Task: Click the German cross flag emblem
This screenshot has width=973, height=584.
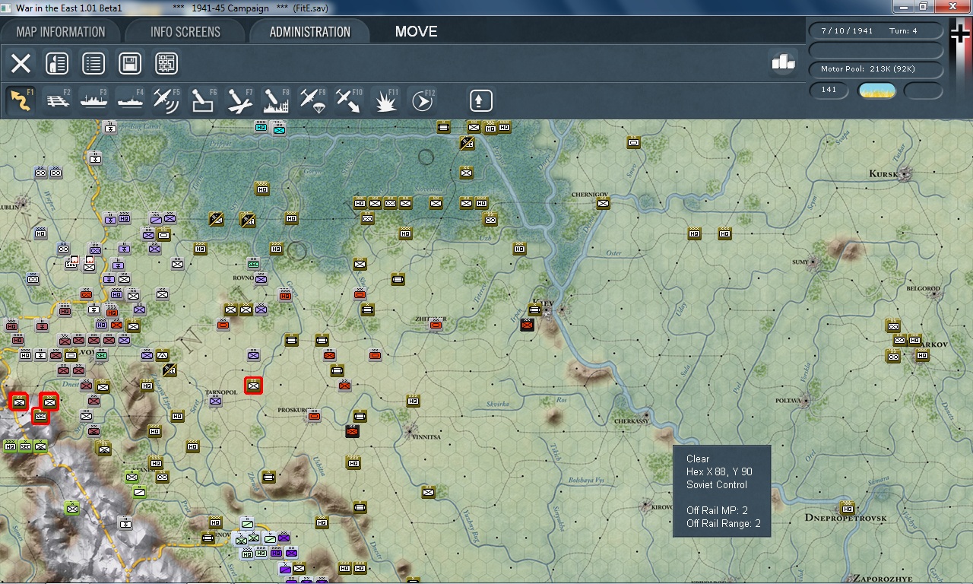Action: coord(961,34)
